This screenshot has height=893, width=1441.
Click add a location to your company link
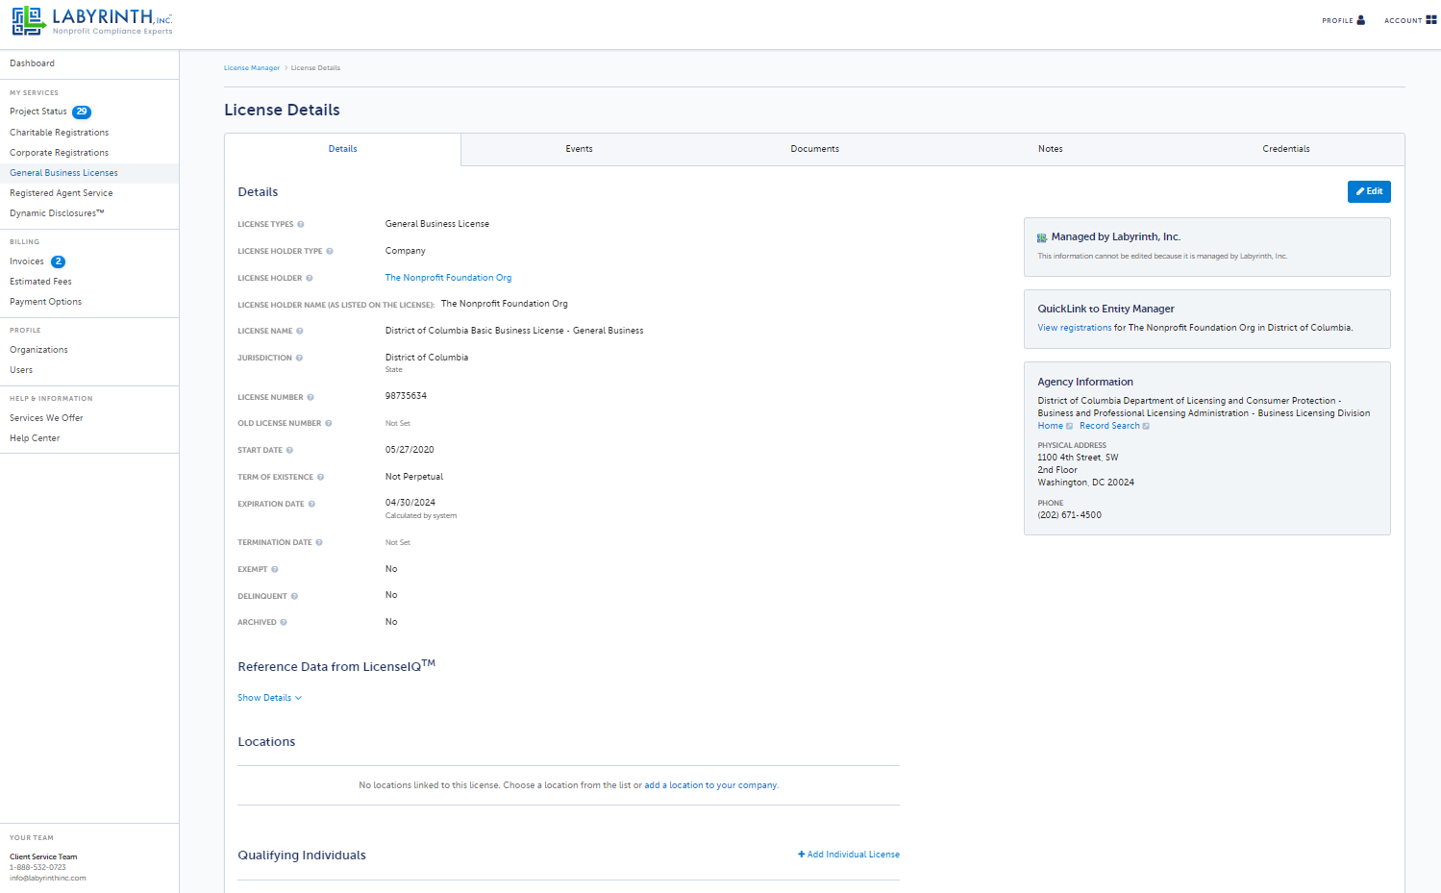pos(710,785)
